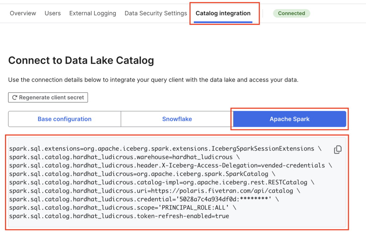Click the spark.sql.extensions configuration line

tap(165, 149)
